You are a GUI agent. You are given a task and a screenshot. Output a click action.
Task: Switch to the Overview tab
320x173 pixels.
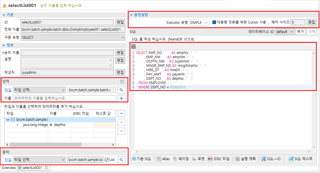pyautogui.click(x=8, y=168)
